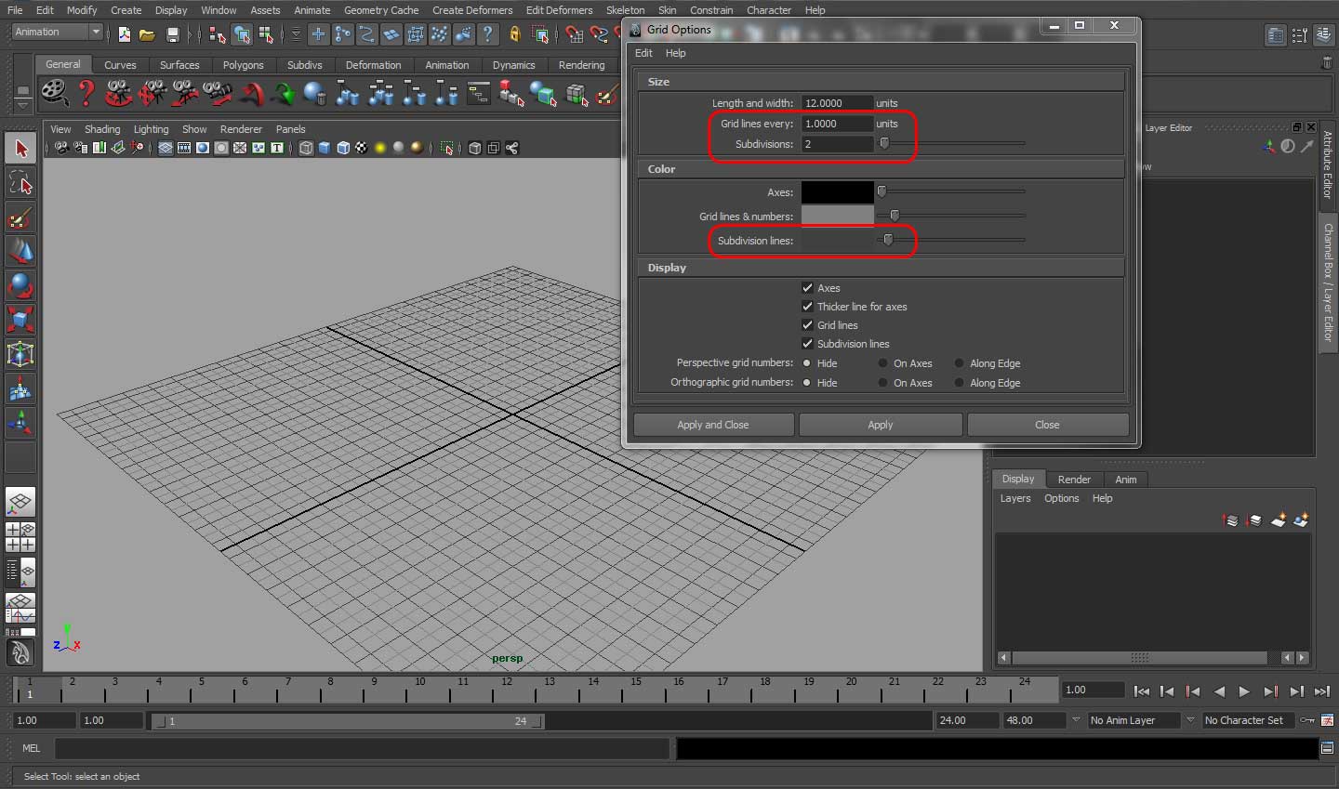Switch to the Polygons shelf tab
Image resolution: width=1339 pixels, height=789 pixels.
tap(243, 65)
